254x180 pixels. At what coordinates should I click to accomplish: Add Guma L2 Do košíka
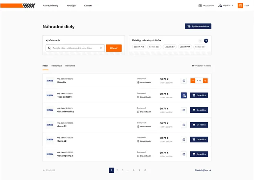199,140
